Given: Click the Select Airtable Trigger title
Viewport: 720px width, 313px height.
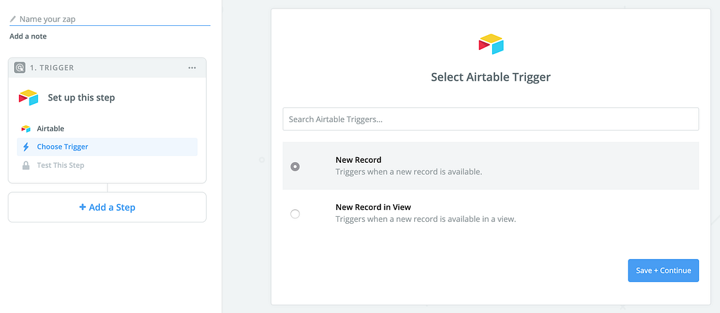Looking at the screenshot, I should 490,77.
